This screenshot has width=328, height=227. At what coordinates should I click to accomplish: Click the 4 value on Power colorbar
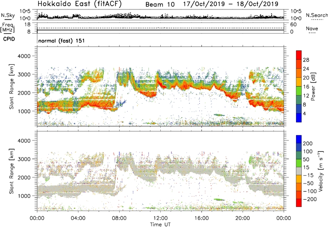coord(305,113)
